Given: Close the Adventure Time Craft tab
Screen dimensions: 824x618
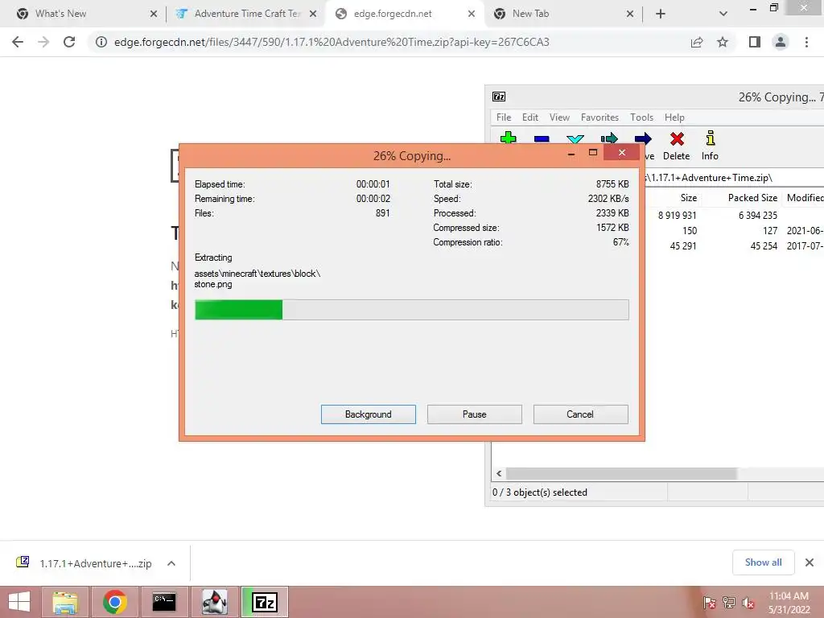Looking at the screenshot, I should [x=313, y=14].
